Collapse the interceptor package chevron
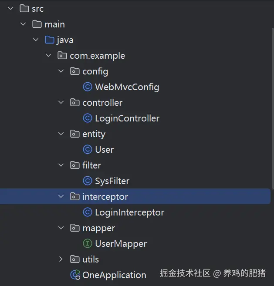The width and height of the screenshot is (274, 286). point(61,197)
